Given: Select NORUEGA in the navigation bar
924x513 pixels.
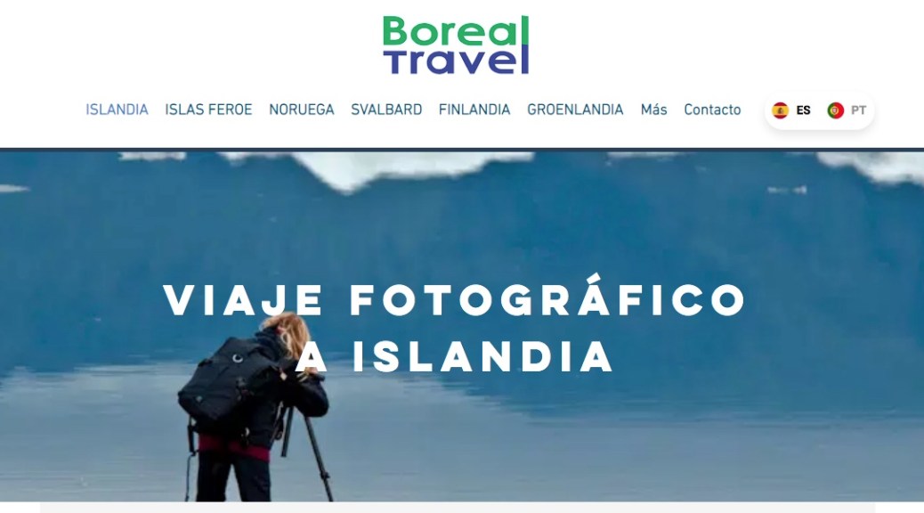Looking at the screenshot, I should click(302, 110).
